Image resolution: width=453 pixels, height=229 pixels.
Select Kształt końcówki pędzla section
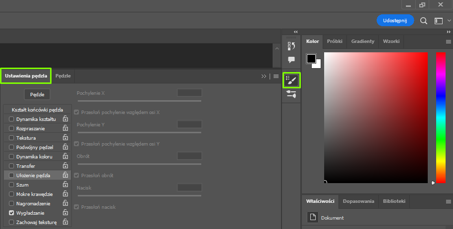(x=37, y=110)
